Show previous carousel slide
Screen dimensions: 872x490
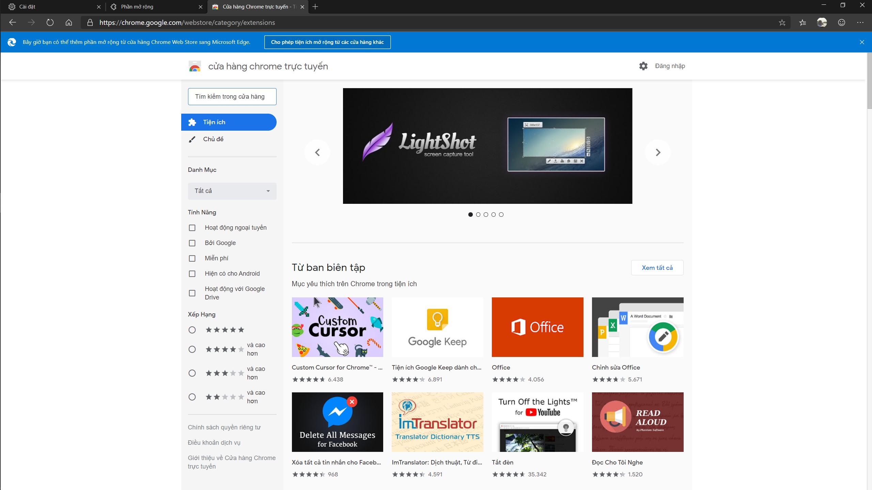click(317, 152)
